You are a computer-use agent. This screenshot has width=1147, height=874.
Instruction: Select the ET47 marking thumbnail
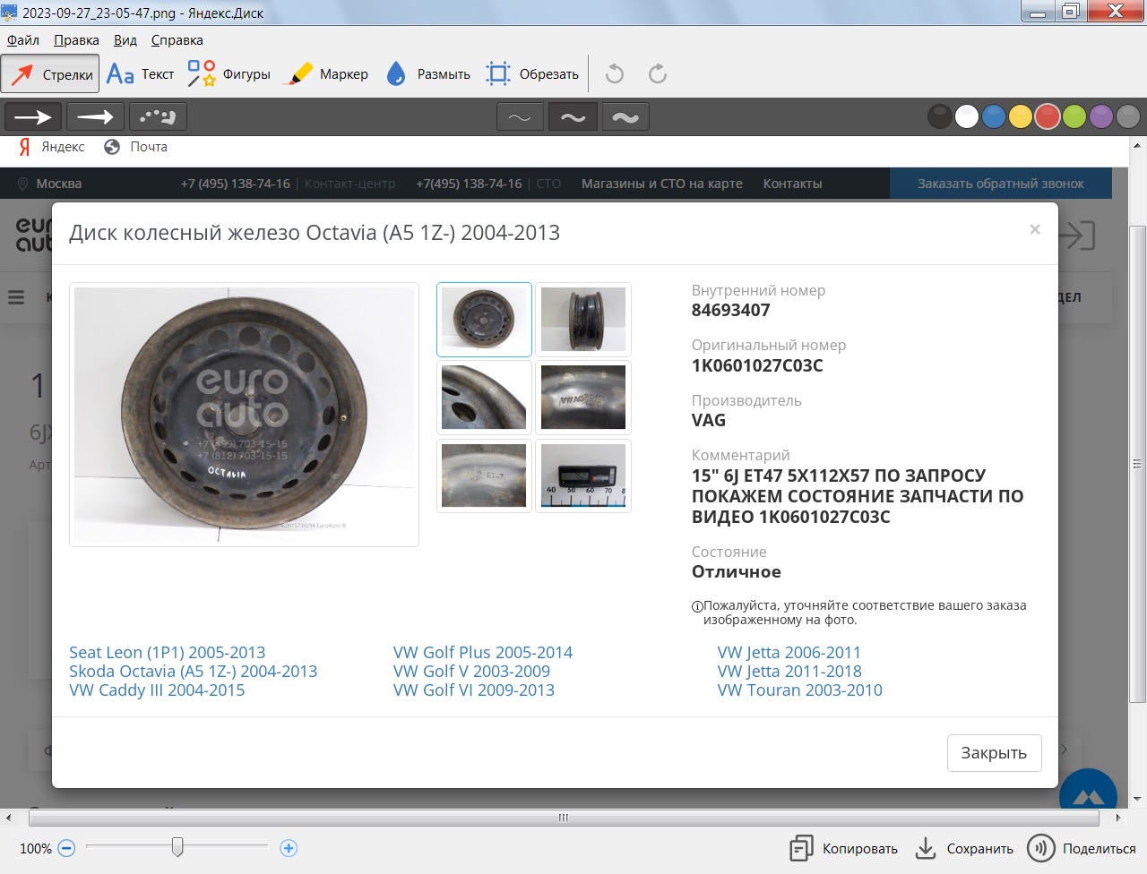click(x=484, y=476)
